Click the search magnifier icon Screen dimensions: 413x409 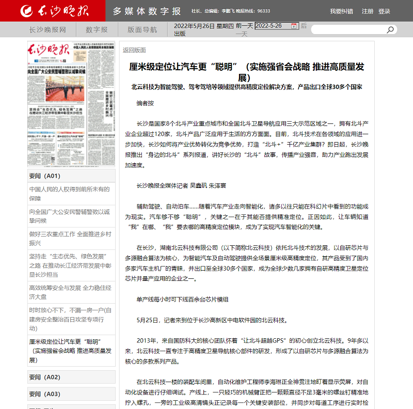390,30
